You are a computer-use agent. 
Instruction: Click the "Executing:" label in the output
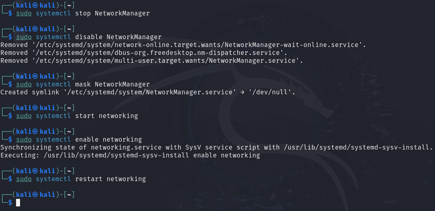click(x=20, y=155)
